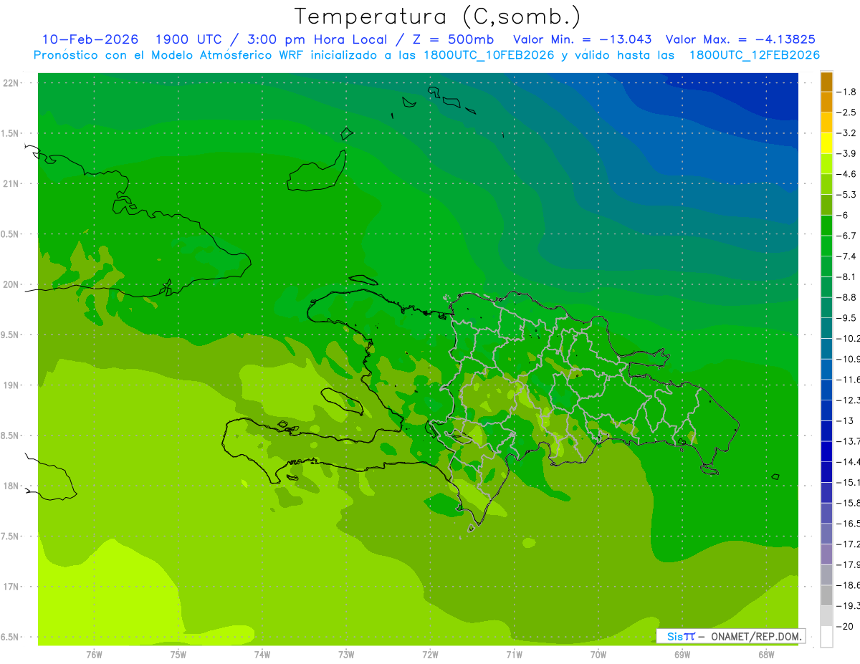Click the '-5.3' color scale label
The image size is (860, 664).
(846, 194)
